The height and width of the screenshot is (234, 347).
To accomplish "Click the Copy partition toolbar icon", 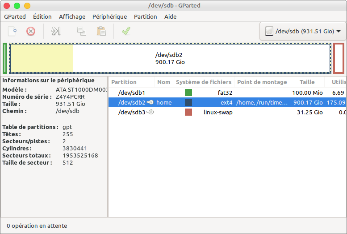I will point(82,31).
